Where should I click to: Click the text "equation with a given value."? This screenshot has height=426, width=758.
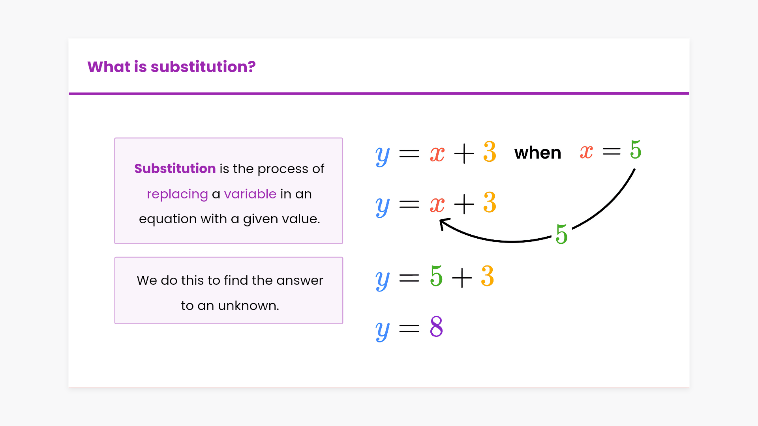tap(229, 219)
